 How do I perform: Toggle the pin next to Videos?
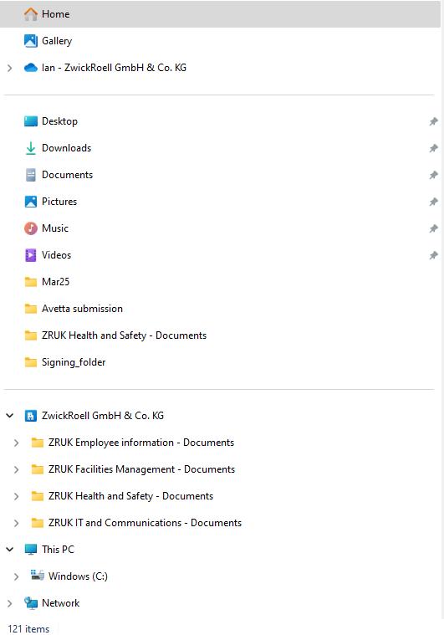point(433,255)
